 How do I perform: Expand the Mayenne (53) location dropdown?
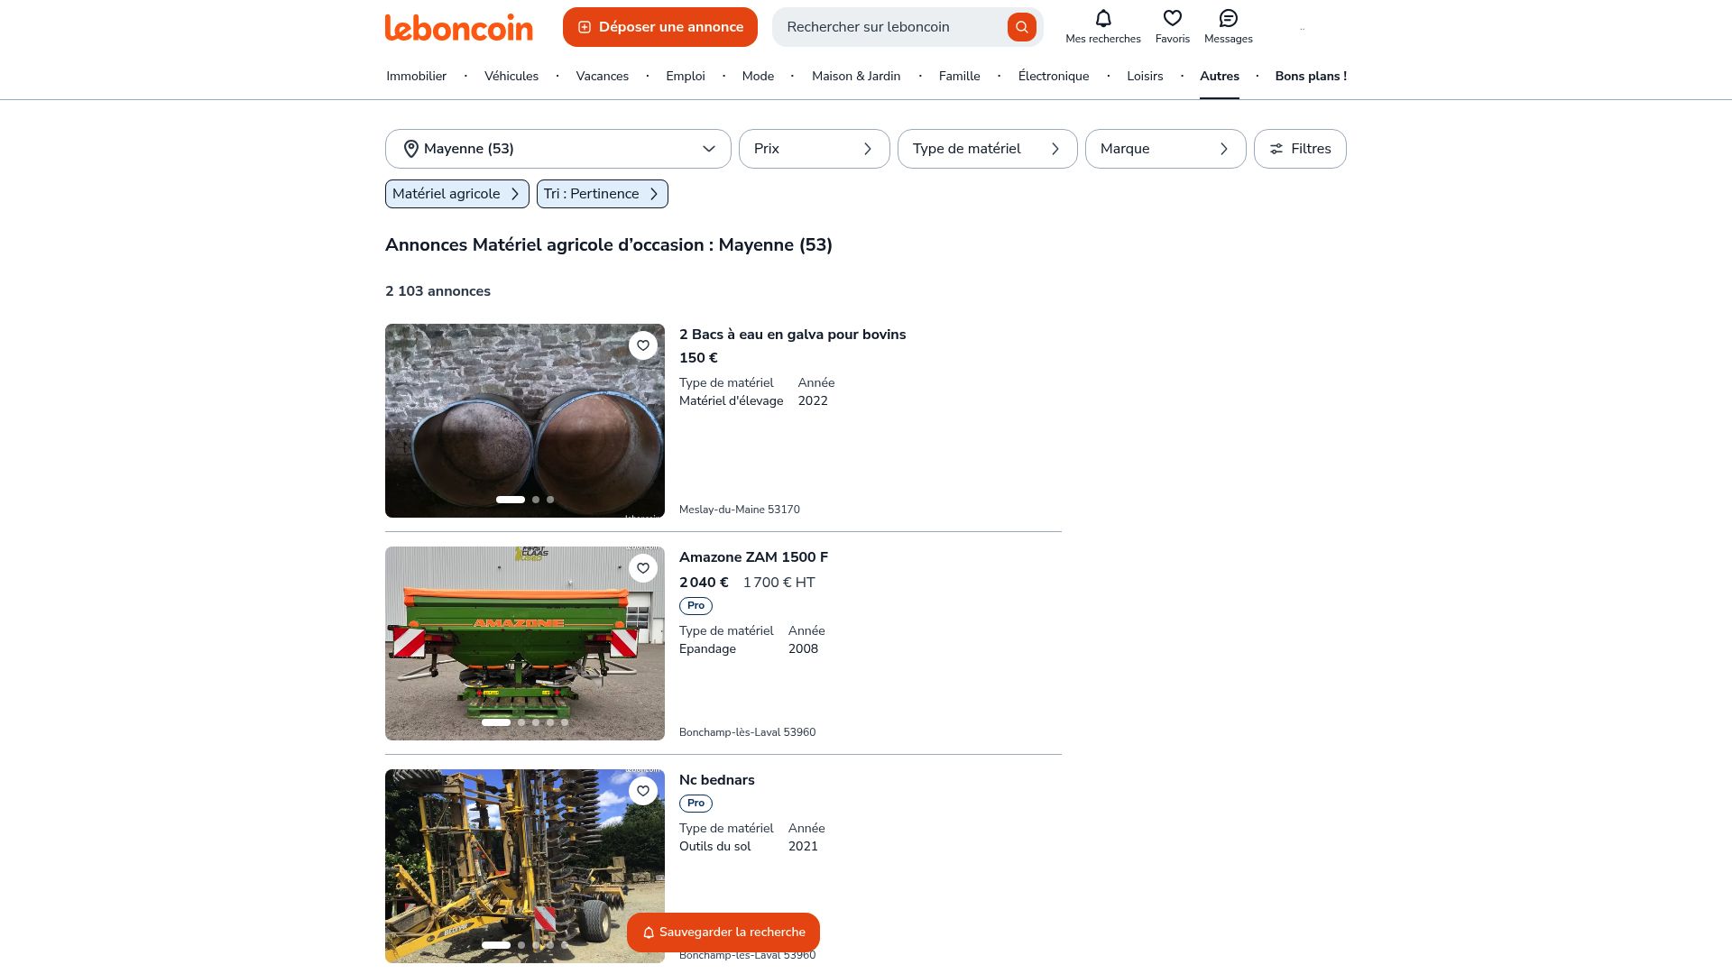point(557,149)
